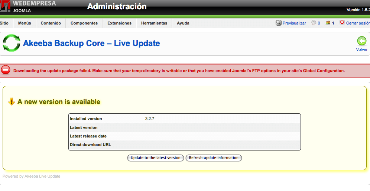Click the Akeeba Backup Core – Live Update heading
Viewport: 370px width, 191px height.
point(91,43)
